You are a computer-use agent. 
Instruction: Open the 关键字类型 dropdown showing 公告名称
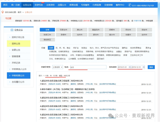(x=58, y=67)
